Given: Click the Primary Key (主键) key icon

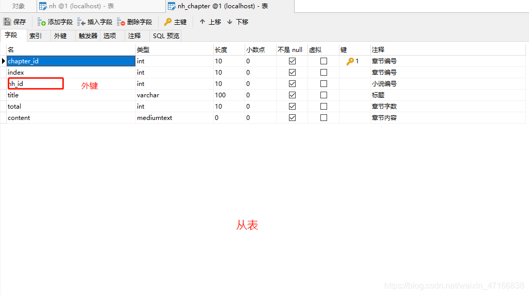Looking at the screenshot, I should pyautogui.click(x=168, y=22).
